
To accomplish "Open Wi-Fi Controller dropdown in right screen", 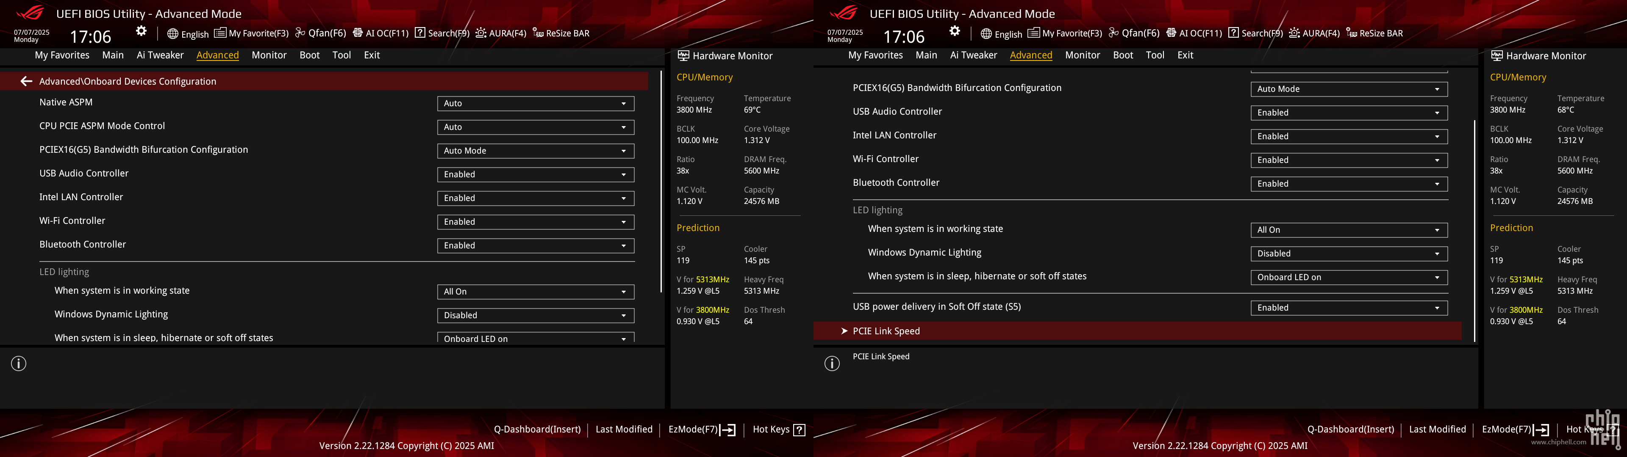I will point(1349,160).
